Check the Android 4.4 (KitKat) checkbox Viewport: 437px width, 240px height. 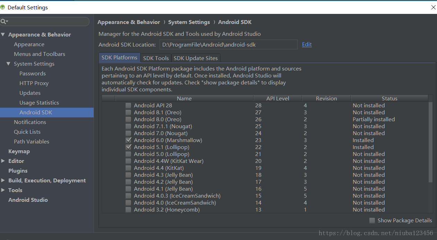click(x=128, y=168)
